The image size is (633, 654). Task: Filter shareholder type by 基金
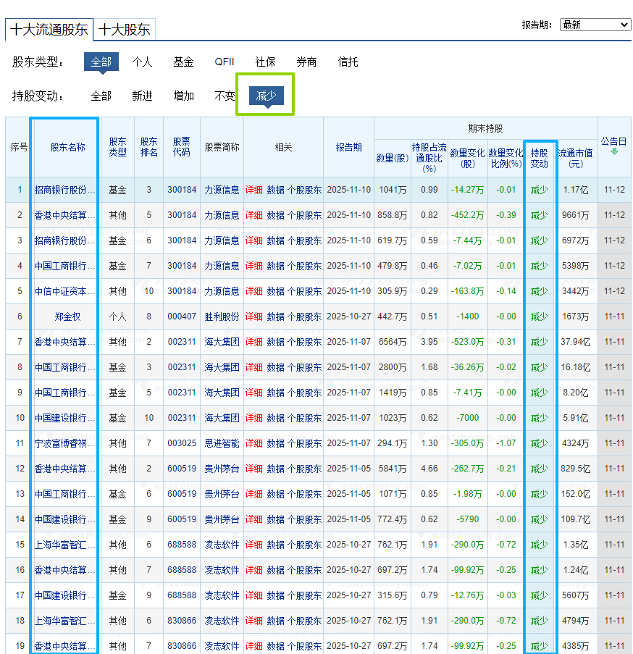[183, 62]
